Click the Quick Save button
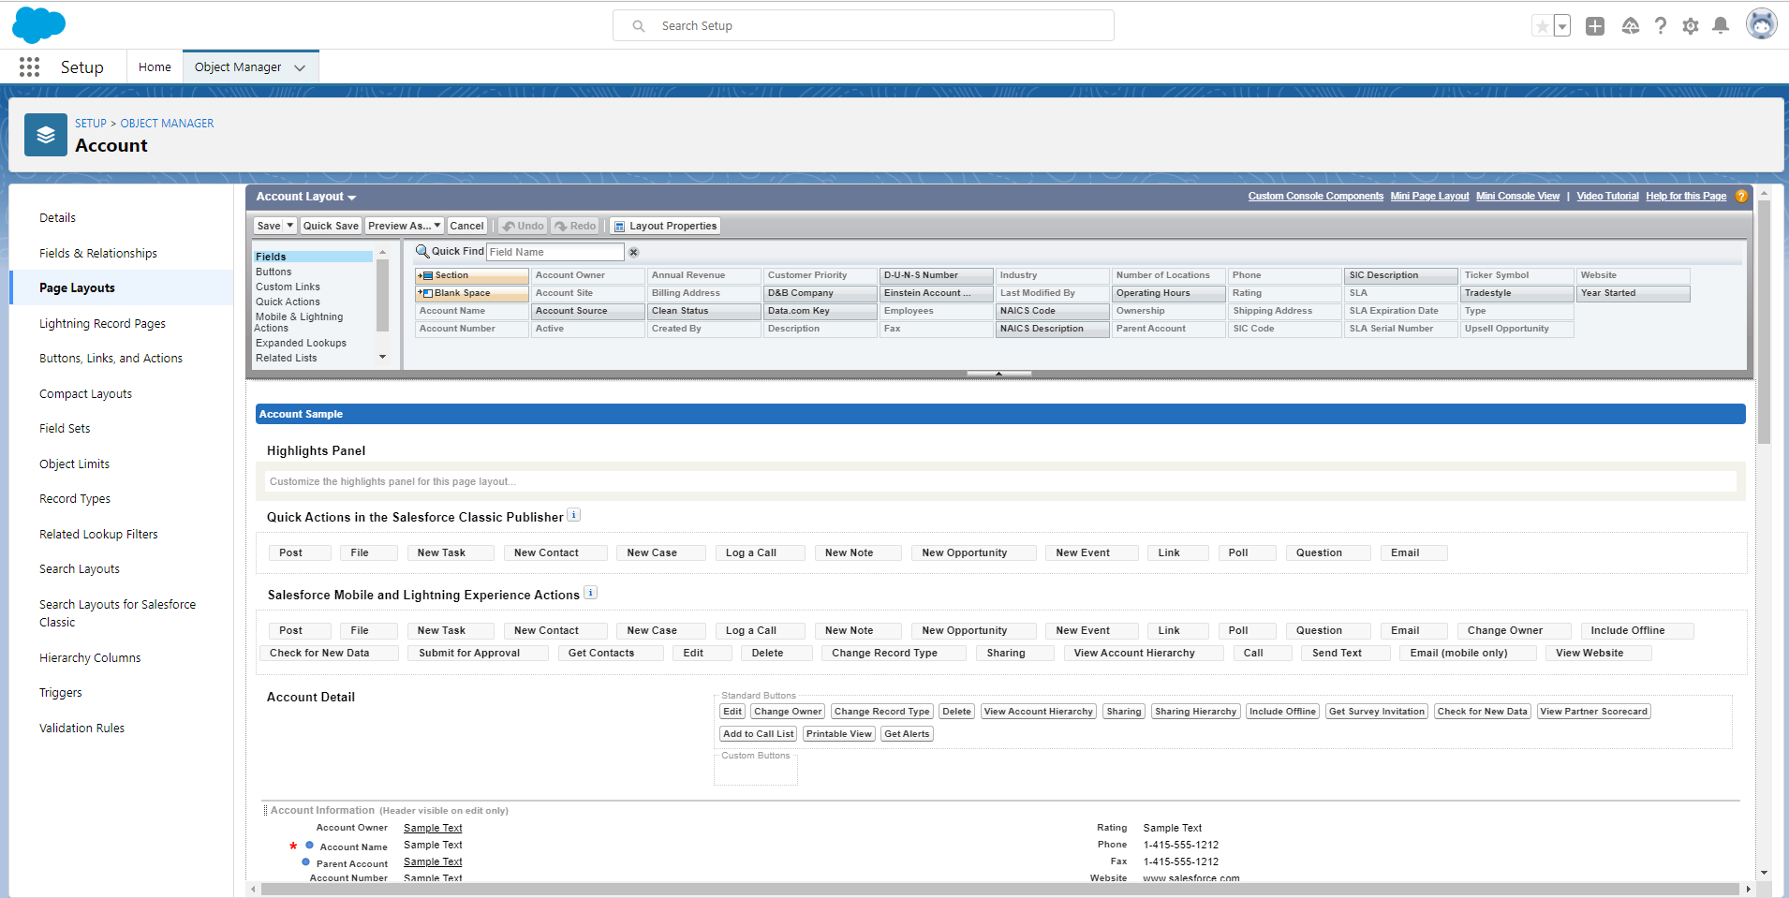Viewport: 1789px width, 898px height. tap(331, 226)
